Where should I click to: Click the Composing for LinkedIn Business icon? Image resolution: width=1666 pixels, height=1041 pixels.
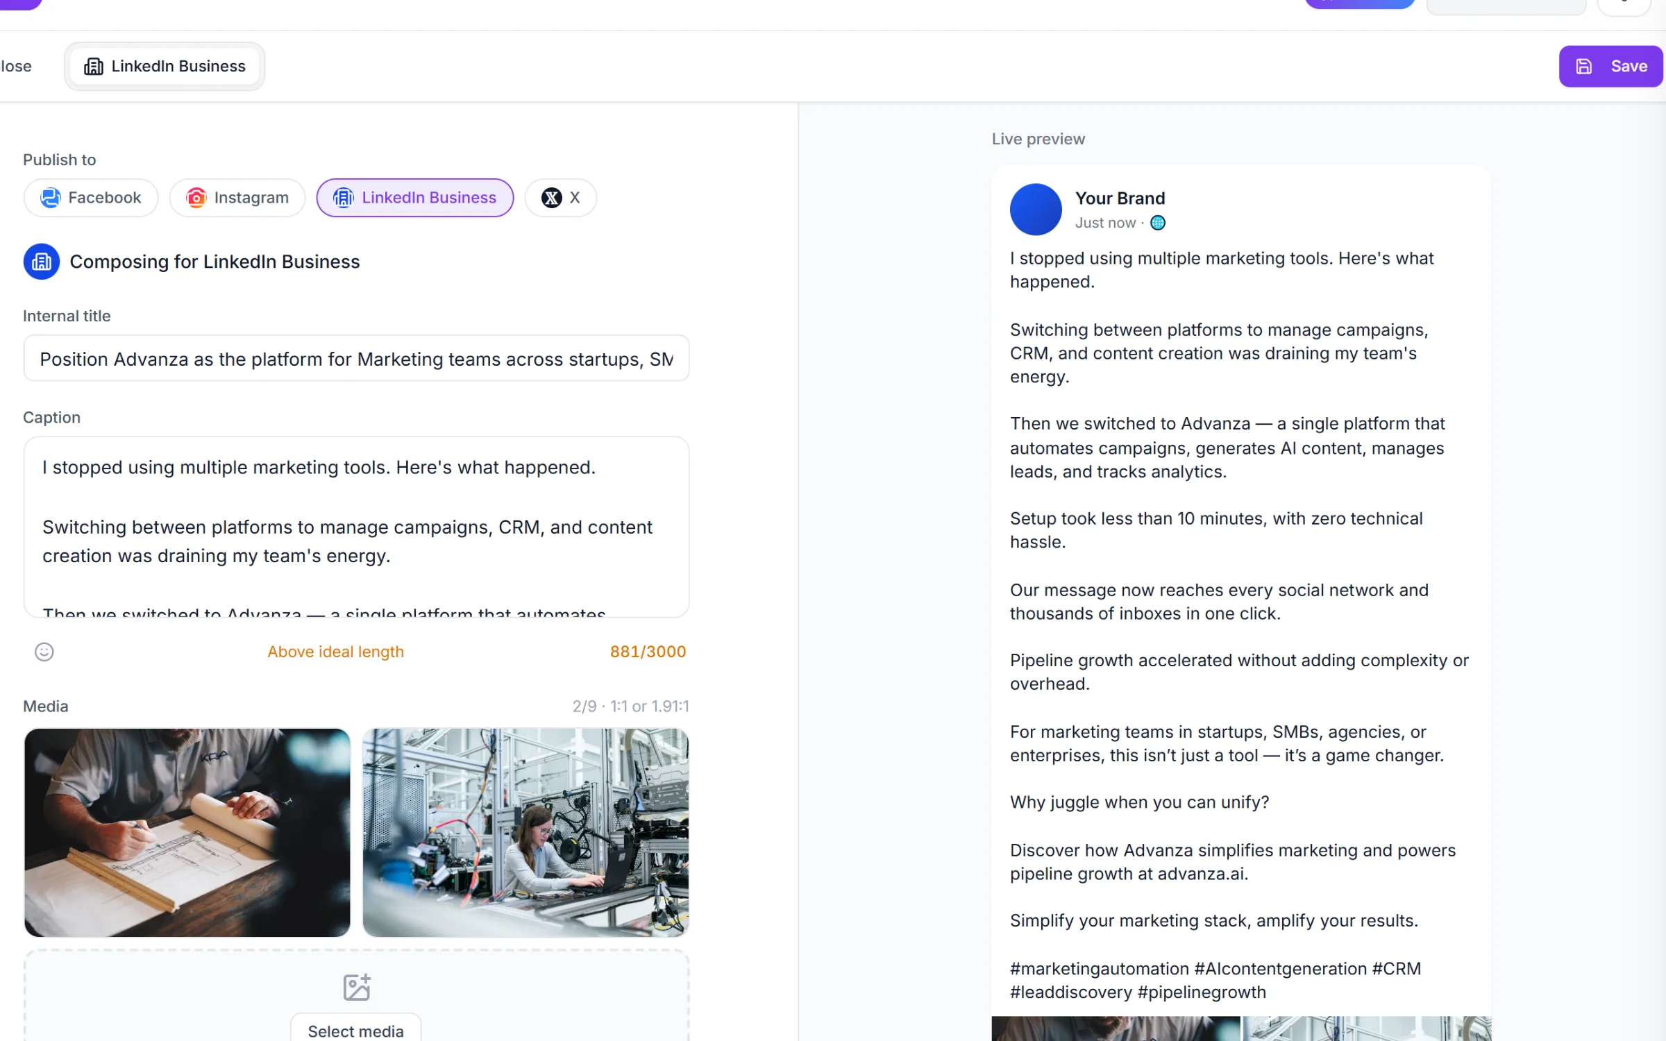(42, 262)
